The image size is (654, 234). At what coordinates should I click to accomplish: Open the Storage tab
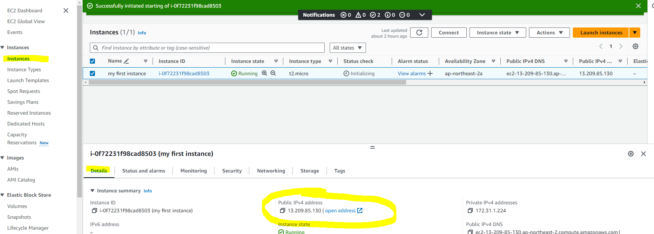310,171
